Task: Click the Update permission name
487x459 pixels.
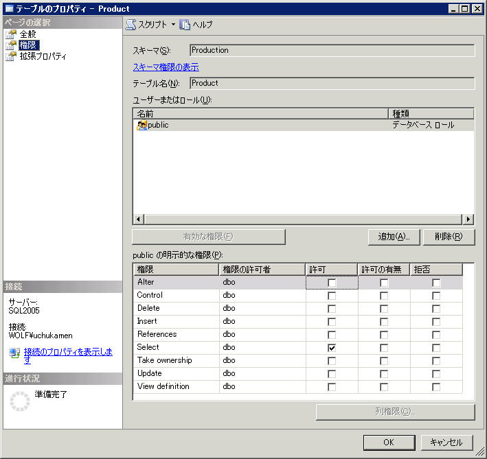Action: pos(149,373)
